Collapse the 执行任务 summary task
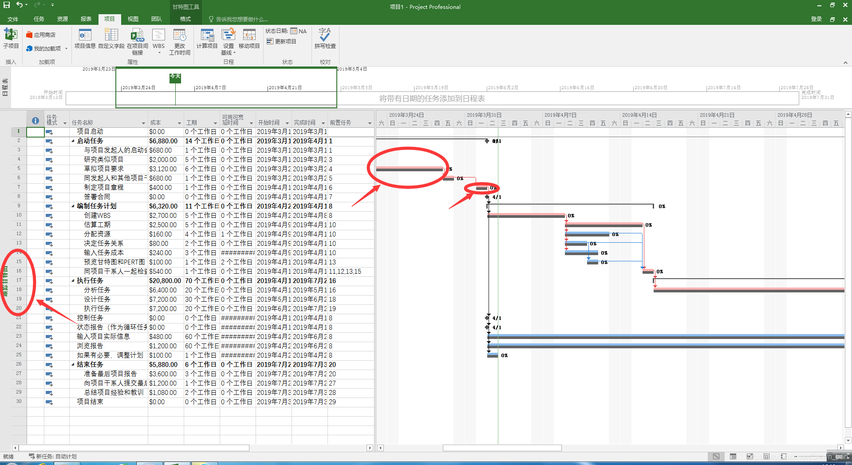Image resolution: width=852 pixels, height=465 pixels. pyautogui.click(x=73, y=281)
